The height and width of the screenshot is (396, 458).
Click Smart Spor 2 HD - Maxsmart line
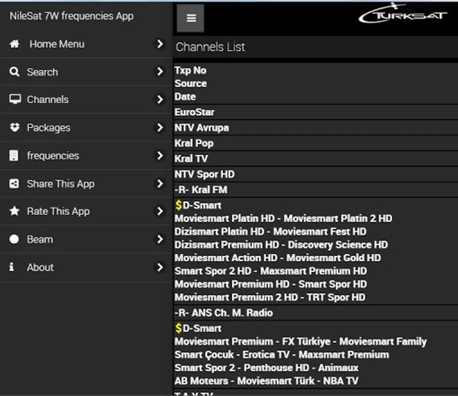pos(271,271)
